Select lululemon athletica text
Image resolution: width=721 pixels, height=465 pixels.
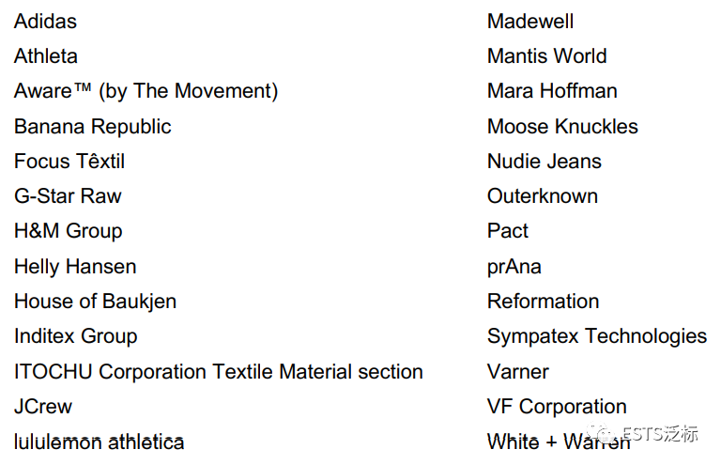[100, 442]
